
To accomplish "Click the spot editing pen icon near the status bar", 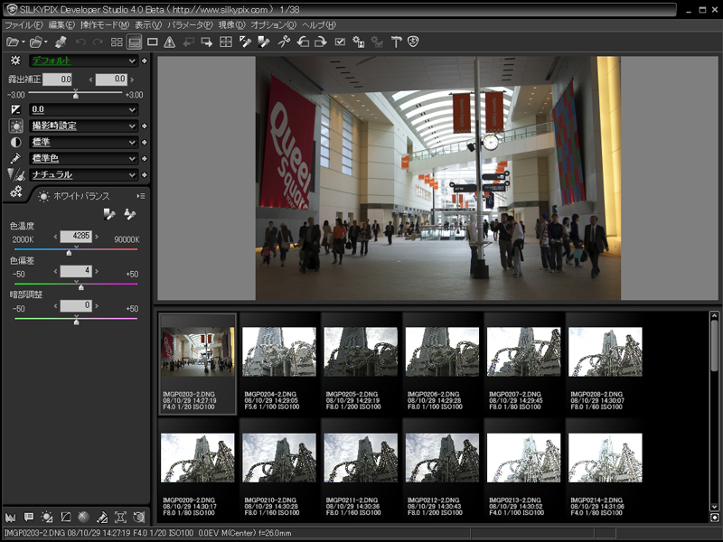I will click(101, 517).
